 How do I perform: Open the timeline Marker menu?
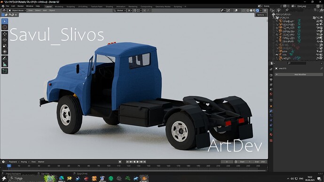41,162
